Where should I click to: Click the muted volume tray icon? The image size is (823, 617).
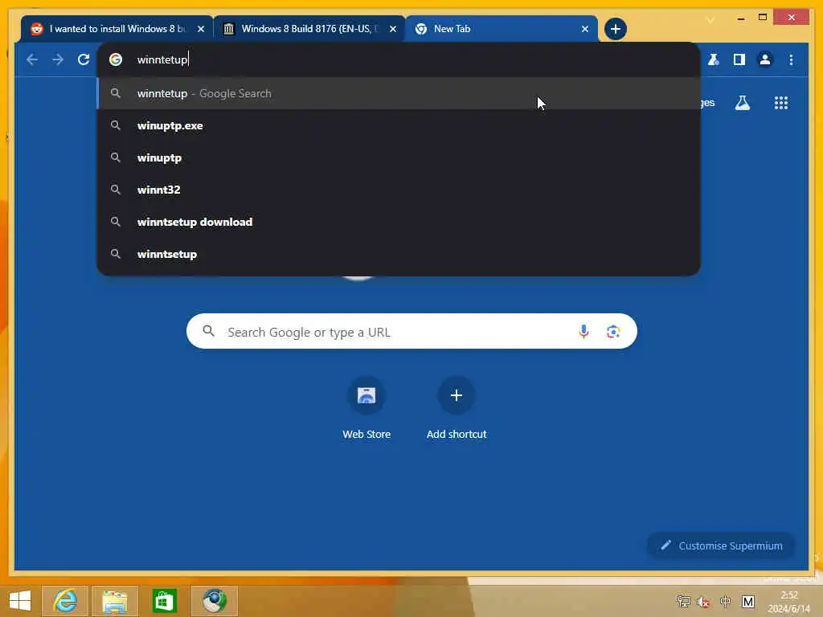pos(704,601)
